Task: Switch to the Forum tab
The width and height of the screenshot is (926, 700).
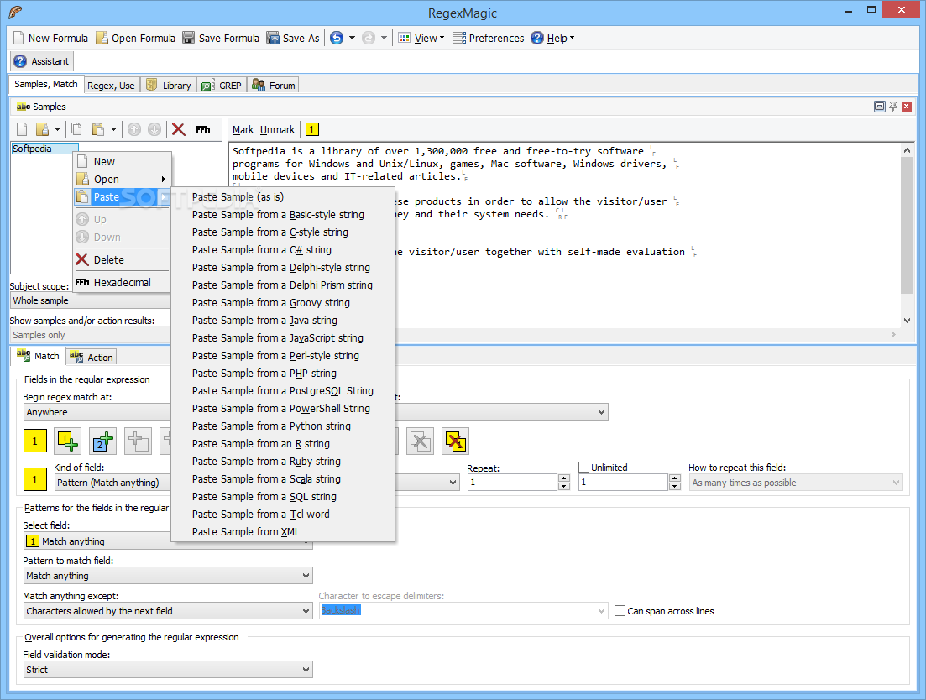Action: tap(273, 86)
